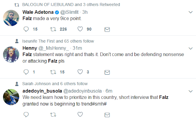196x119 pixels.
Task: Open the @adedoyinbusola handle link
Action: click(82, 91)
